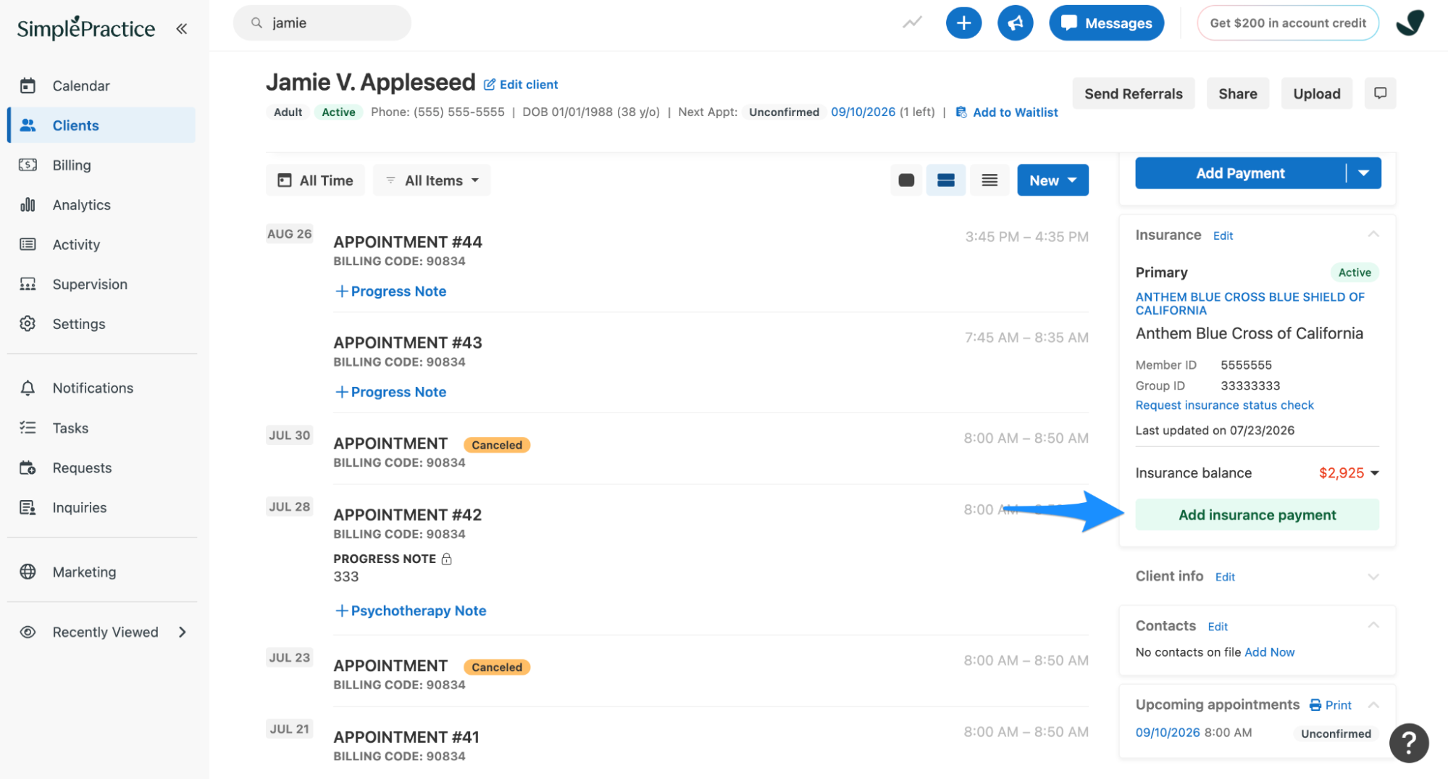
Task: Open the All Items filter dropdown
Action: pyautogui.click(x=432, y=180)
